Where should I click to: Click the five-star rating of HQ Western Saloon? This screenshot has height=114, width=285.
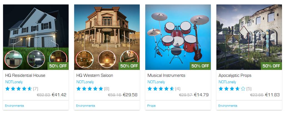pyautogui.click(x=90, y=89)
